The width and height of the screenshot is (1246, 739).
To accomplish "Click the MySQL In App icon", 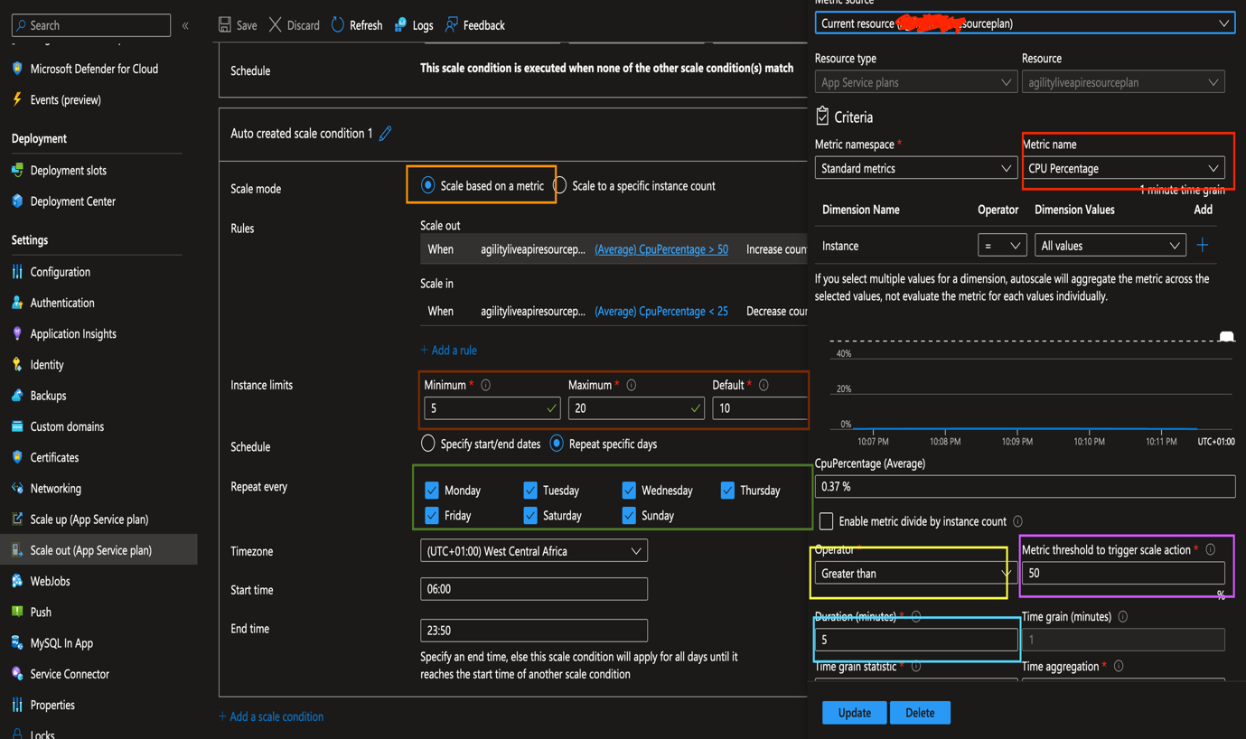I will 17,642.
